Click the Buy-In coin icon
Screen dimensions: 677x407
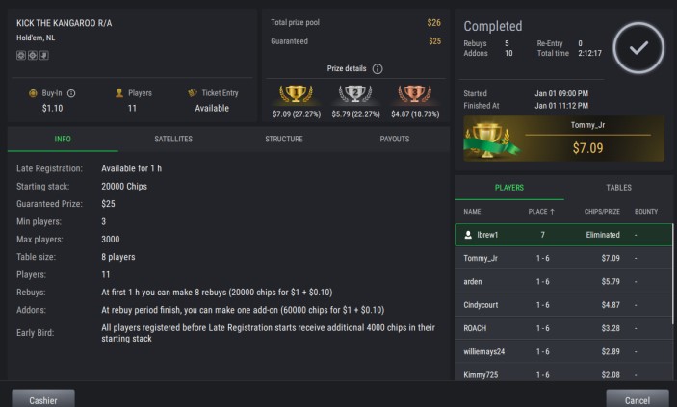click(36, 93)
